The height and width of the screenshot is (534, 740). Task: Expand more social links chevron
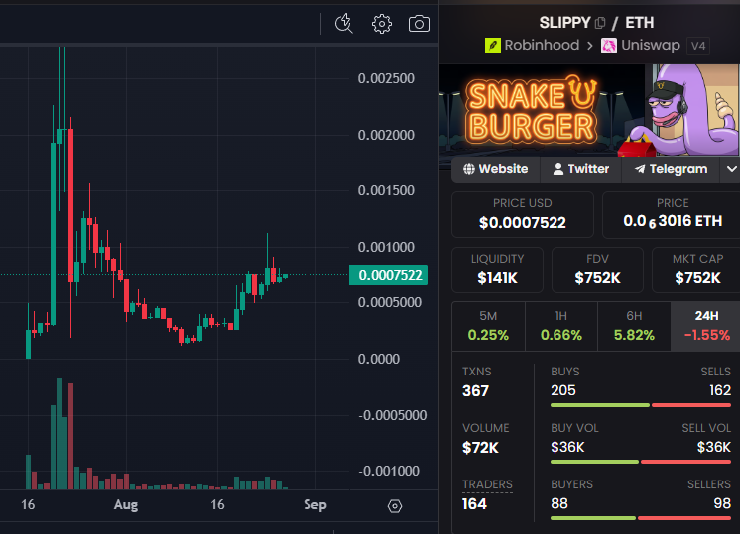point(731,169)
